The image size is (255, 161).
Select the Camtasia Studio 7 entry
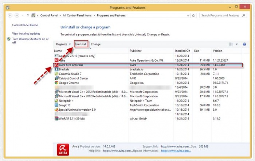[70, 74]
